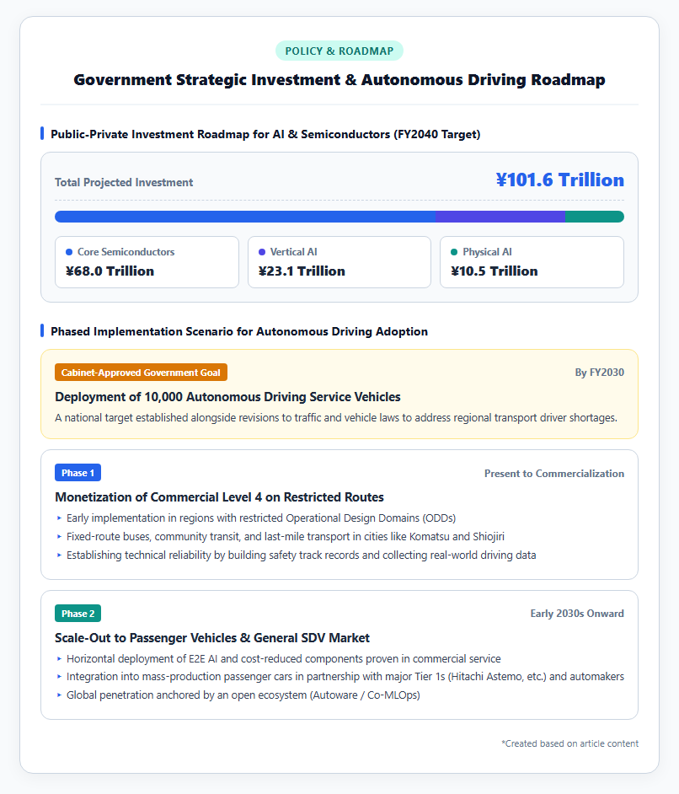The image size is (679, 794).
Task: Click the green Physical AI segment of the investment bar
Action: point(595,217)
